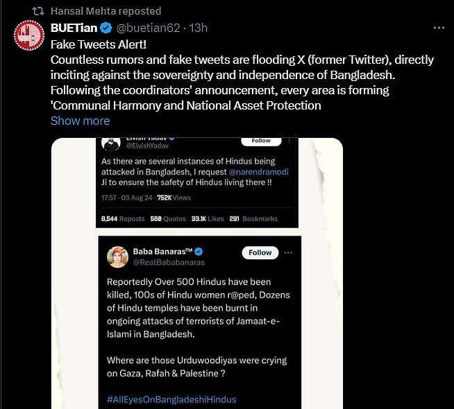454x409 pixels.
Task: Open the three-dot more options menu
Action: click(x=438, y=28)
